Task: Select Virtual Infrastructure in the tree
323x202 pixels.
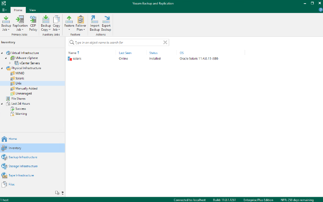Action: pos(25,53)
